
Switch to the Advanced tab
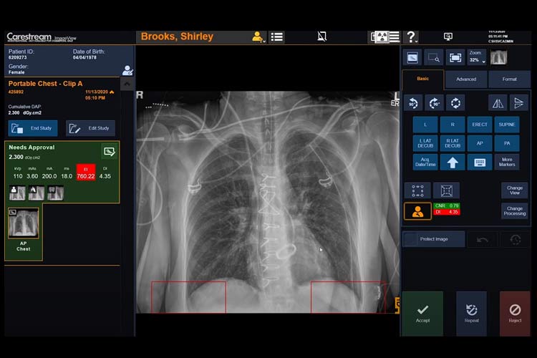[x=466, y=79]
